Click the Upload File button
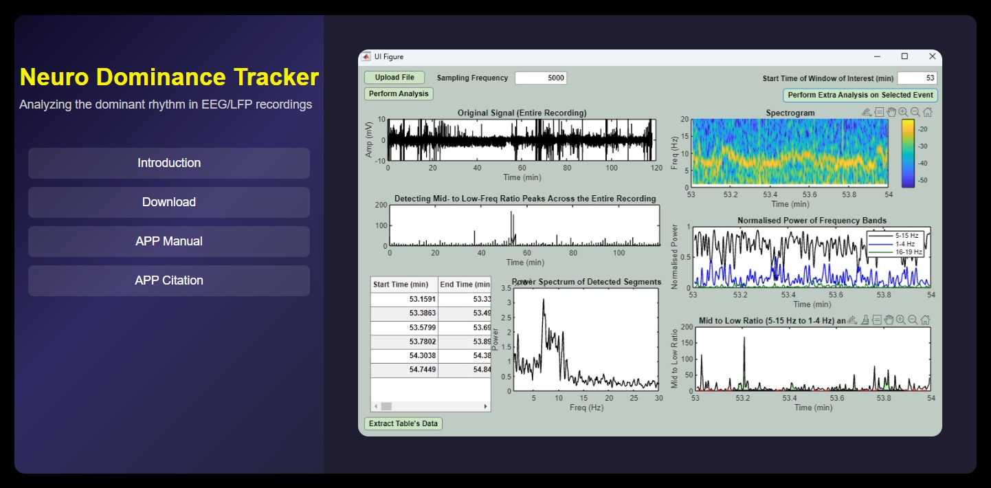The width and height of the screenshot is (991, 488). 394,77
